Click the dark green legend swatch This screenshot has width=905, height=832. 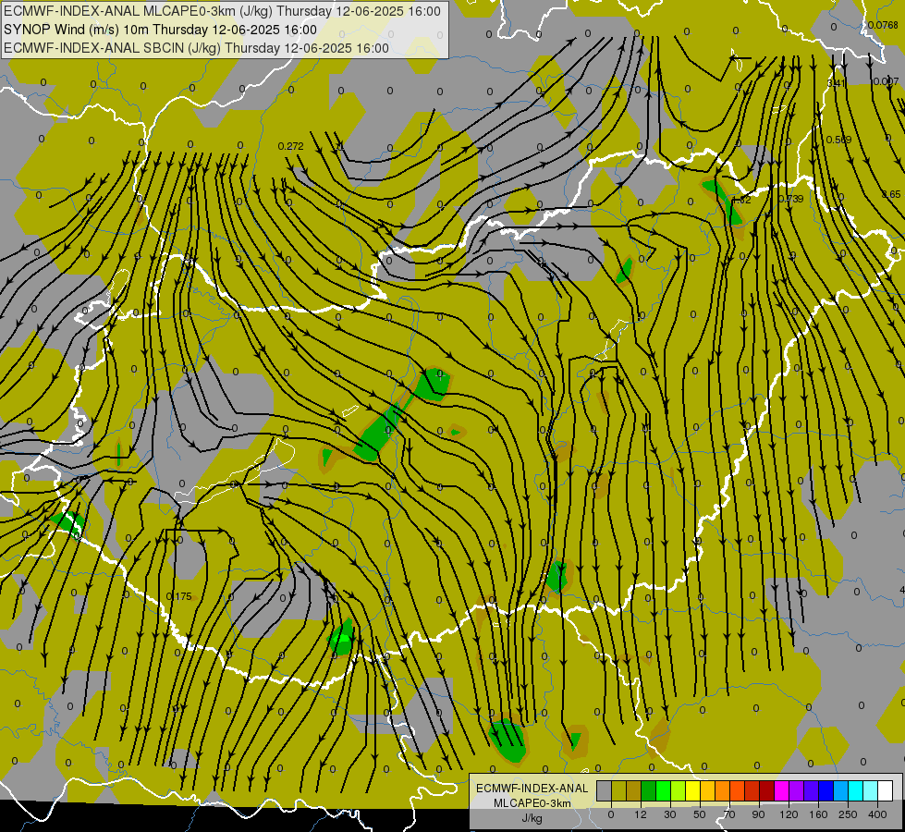[x=649, y=790]
